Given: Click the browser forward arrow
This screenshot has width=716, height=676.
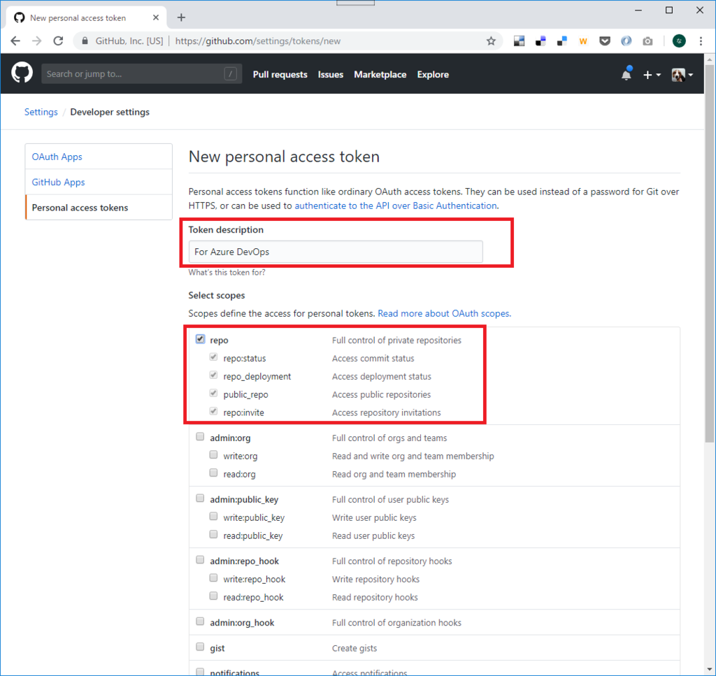Looking at the screenshot, I should (x=37, y=41).
